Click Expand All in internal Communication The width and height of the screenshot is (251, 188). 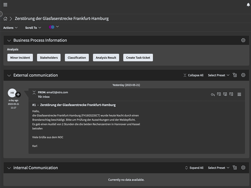point(194,168)
